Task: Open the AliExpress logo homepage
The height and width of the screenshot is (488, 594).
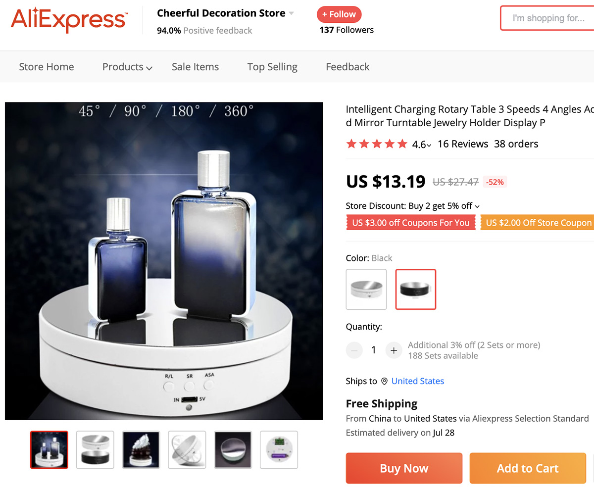Action: pyautogui.click(x=69, y=20)
